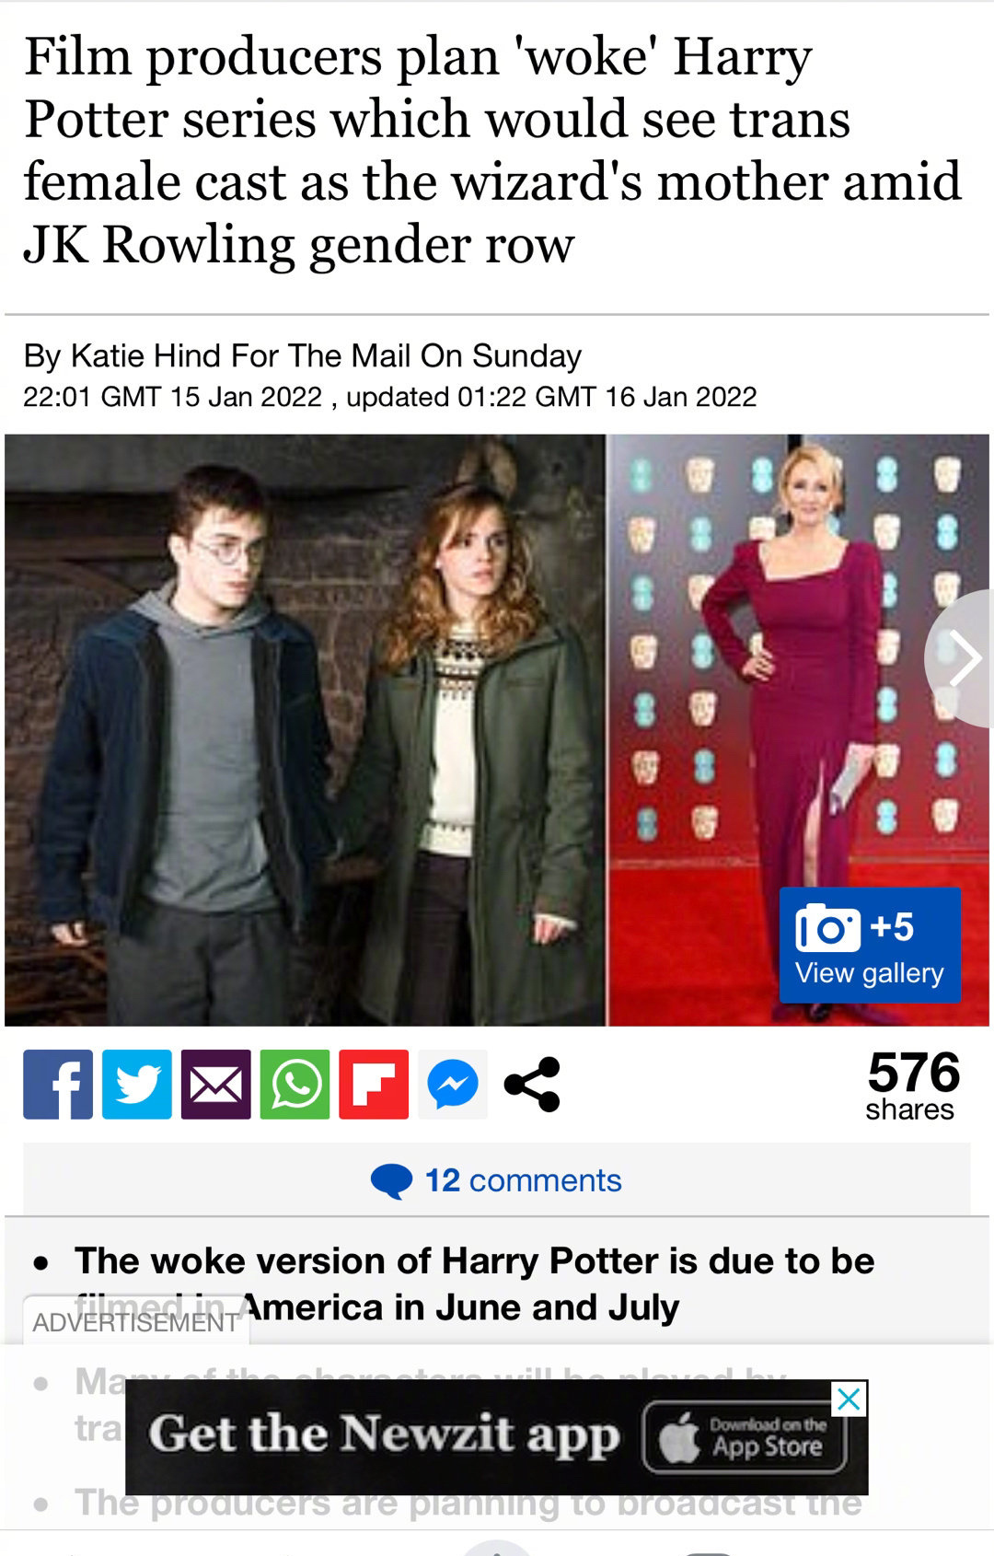994x1556 pixels.
Task: Open the red carpet photo
Action: pos(798,730)
